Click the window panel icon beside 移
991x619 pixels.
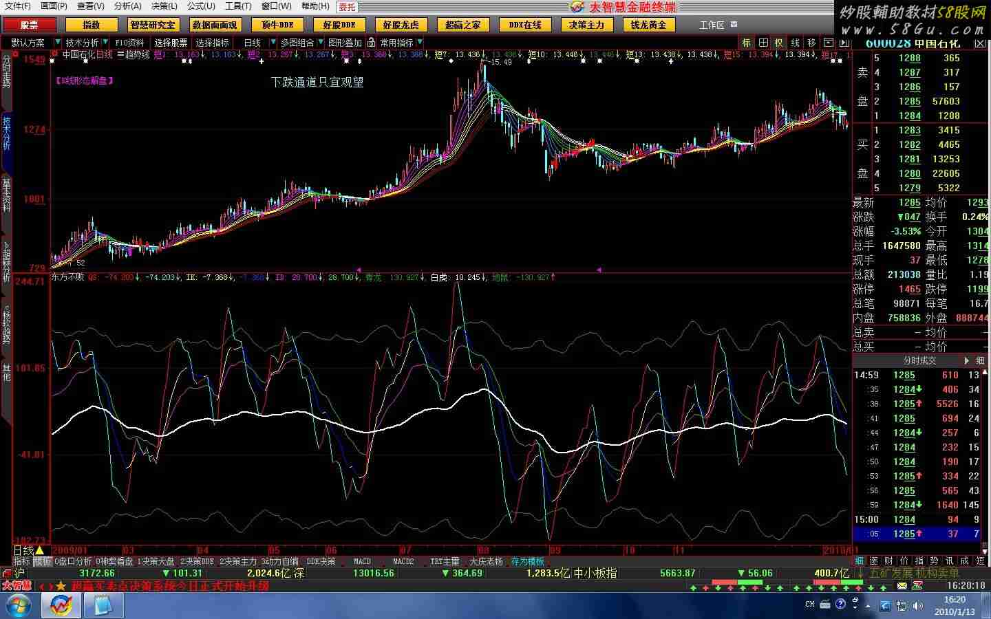(828, 43)
